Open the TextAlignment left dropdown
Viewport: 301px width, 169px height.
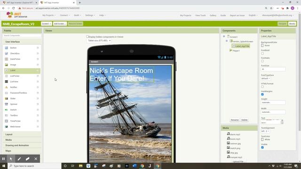pyautogui.click(x=265, y=131)
